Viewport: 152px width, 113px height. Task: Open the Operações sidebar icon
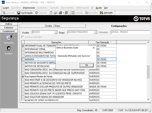[x=9, y=37]
